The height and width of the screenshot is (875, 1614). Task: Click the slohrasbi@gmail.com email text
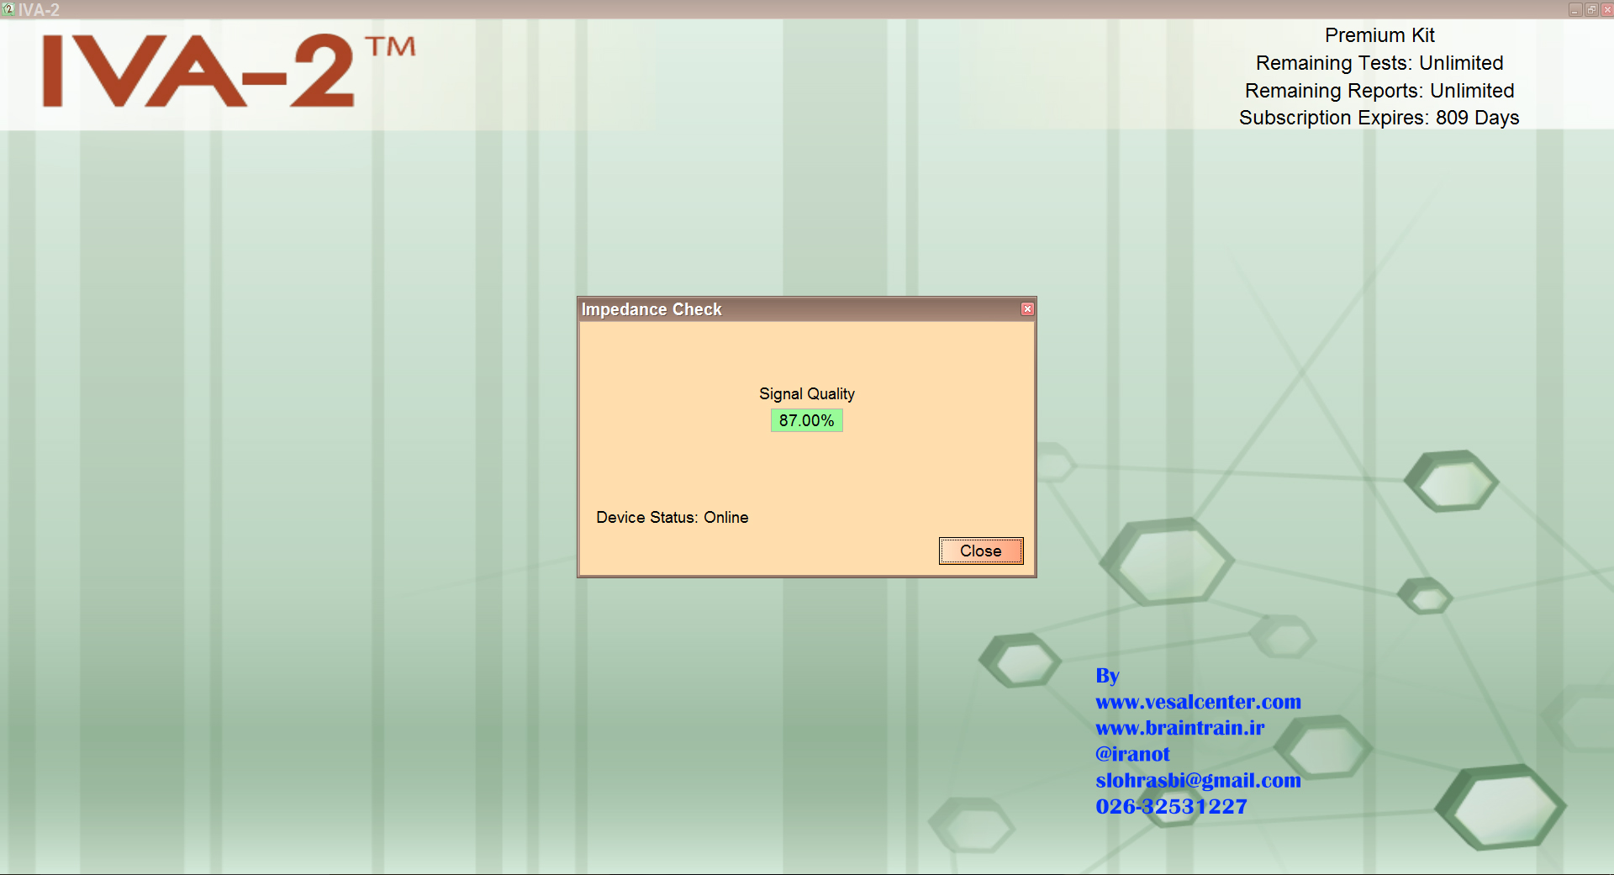click(1198, 780)
